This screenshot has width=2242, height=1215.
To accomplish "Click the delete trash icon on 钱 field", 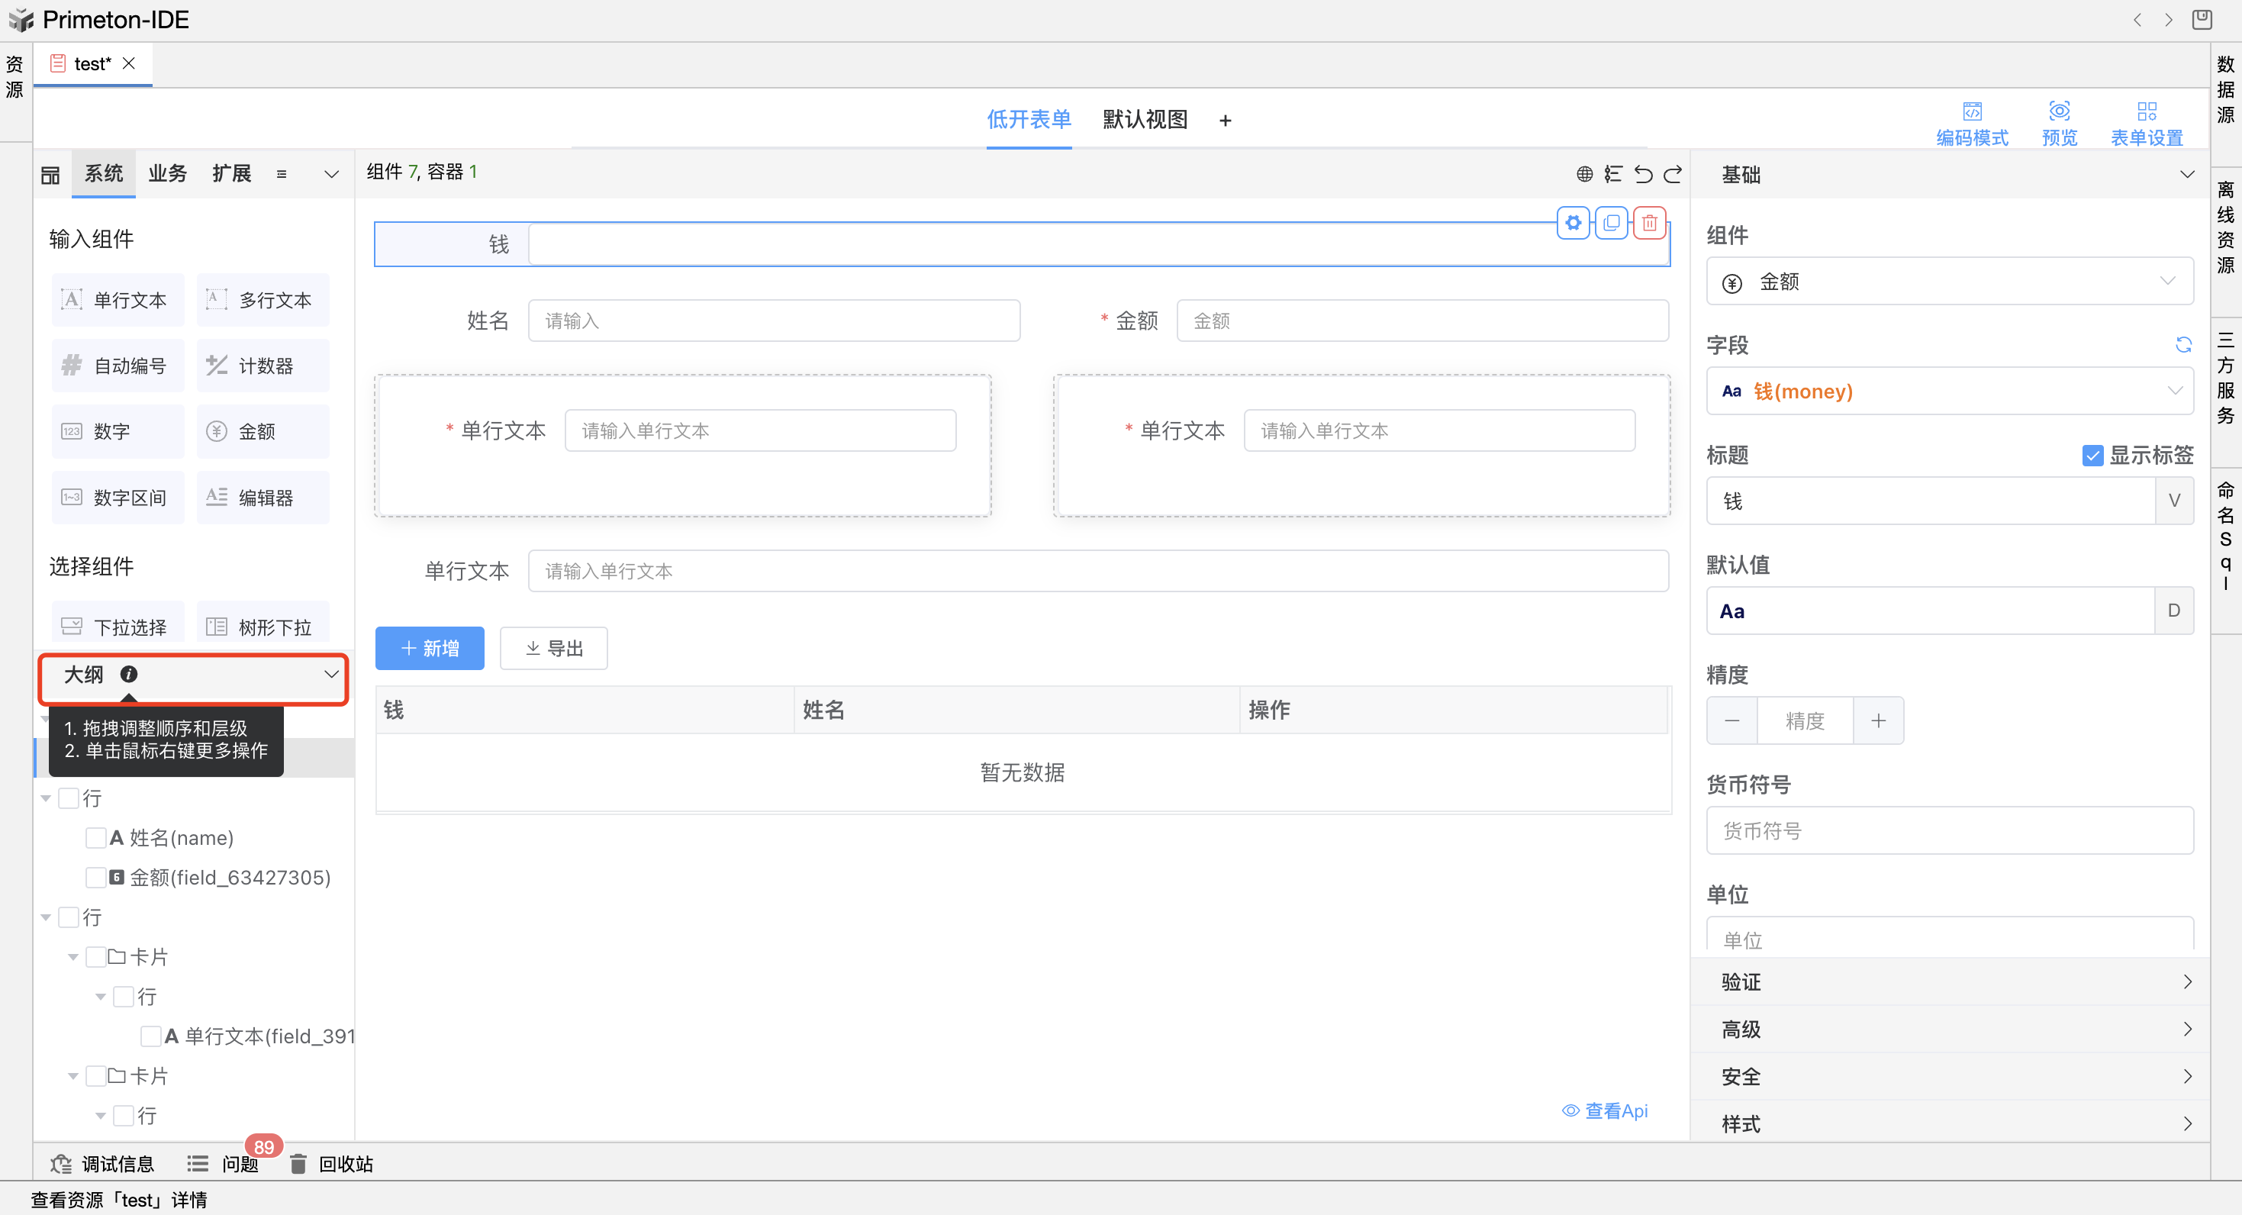I will pyautogui.click(x=1648, y=223).
